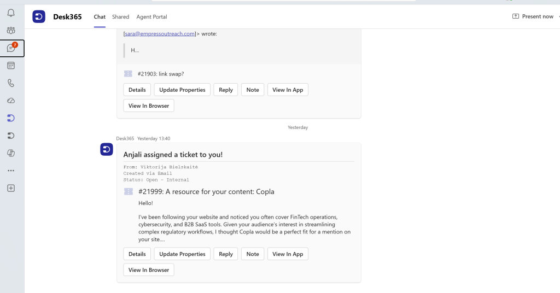The image size is (560, 293).
Task: Open the Calendar icon in sidebar
Action: point(11,65)
